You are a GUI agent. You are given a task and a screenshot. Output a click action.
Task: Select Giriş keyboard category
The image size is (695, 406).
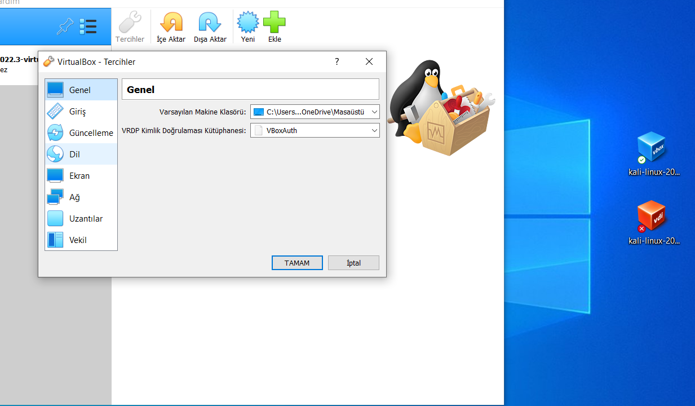[x=81, y=112]
